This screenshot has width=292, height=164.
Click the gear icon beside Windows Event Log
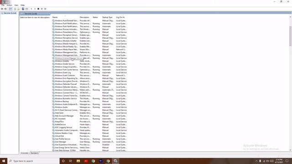53,72
